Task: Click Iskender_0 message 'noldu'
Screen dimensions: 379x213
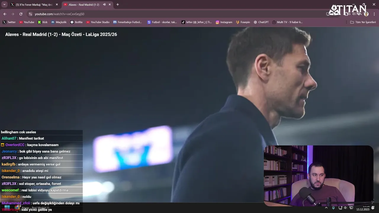Action: pyautogui.click(x=27, y=197)
